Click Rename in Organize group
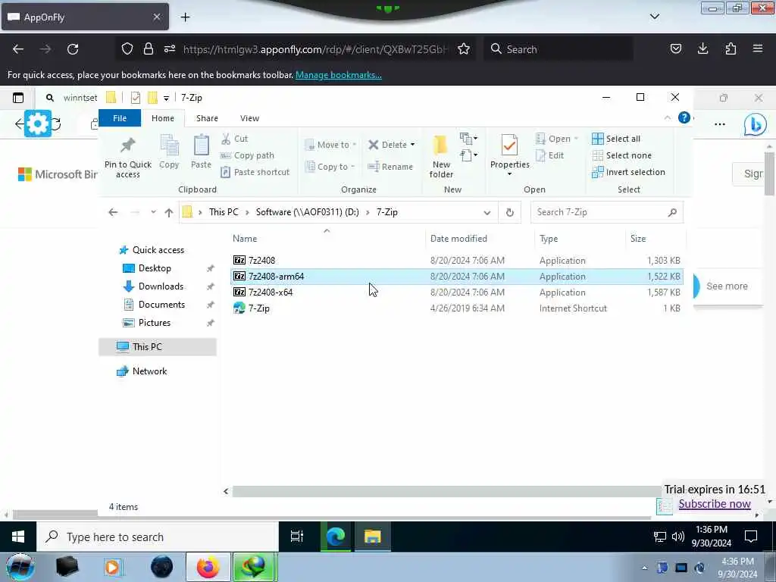 pos(390,167)
